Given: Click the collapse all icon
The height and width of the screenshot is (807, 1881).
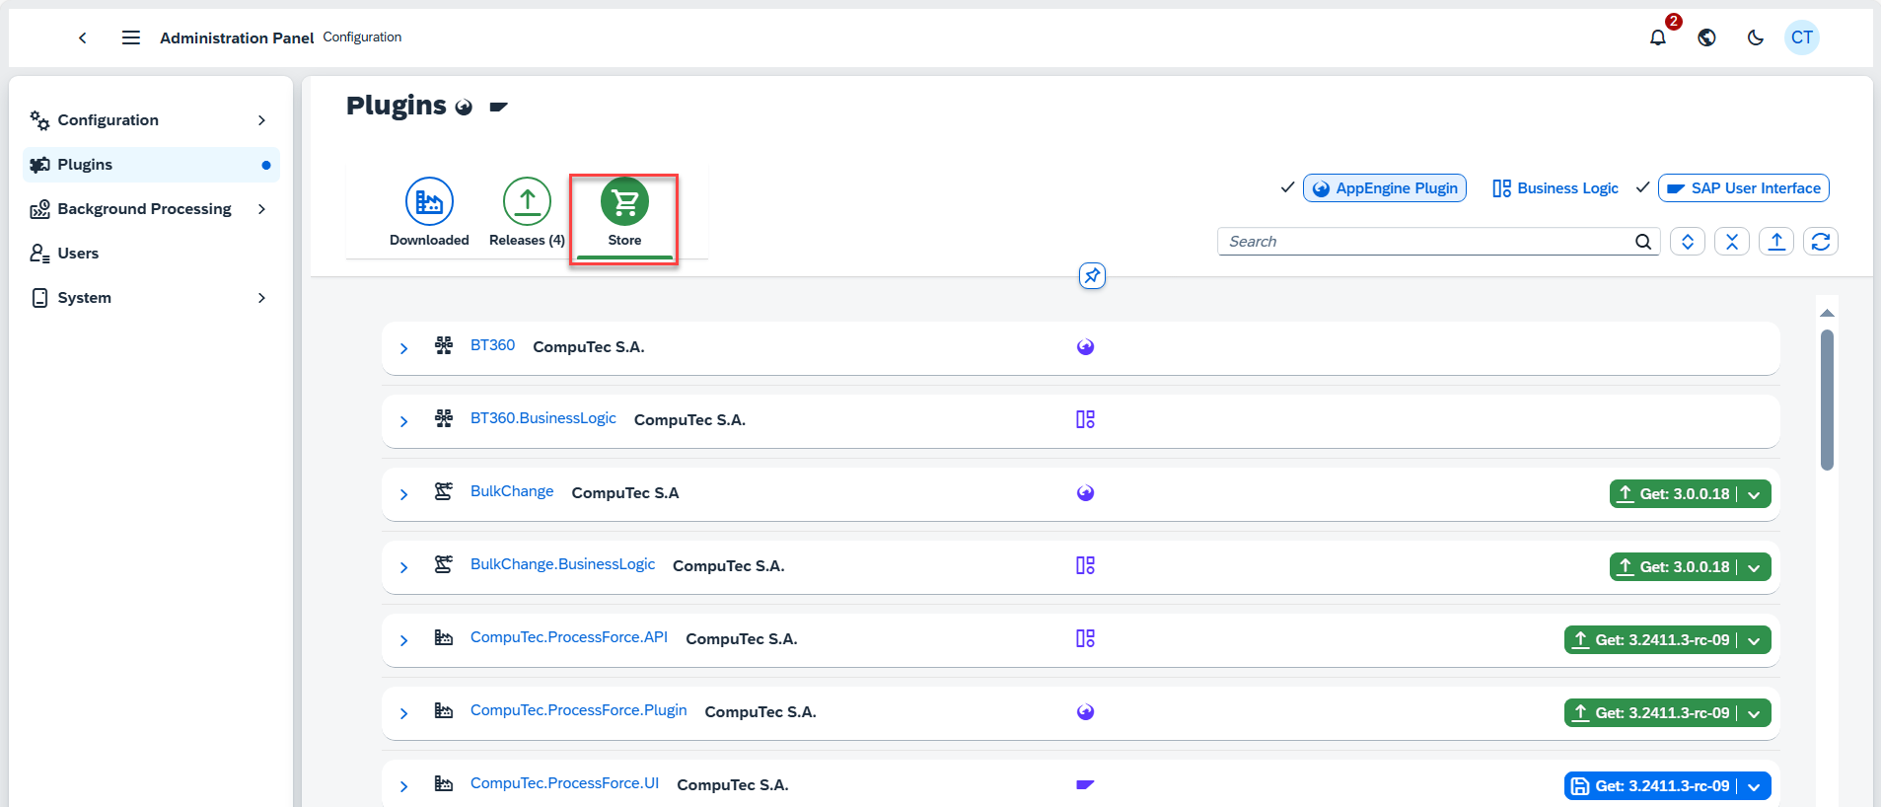Looking at the screenshot, I should coord(1731,242).
